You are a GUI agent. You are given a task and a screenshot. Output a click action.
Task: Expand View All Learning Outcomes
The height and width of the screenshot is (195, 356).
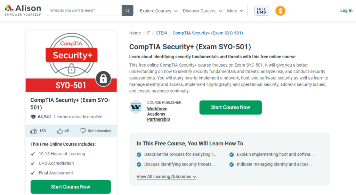coord(167,176)
